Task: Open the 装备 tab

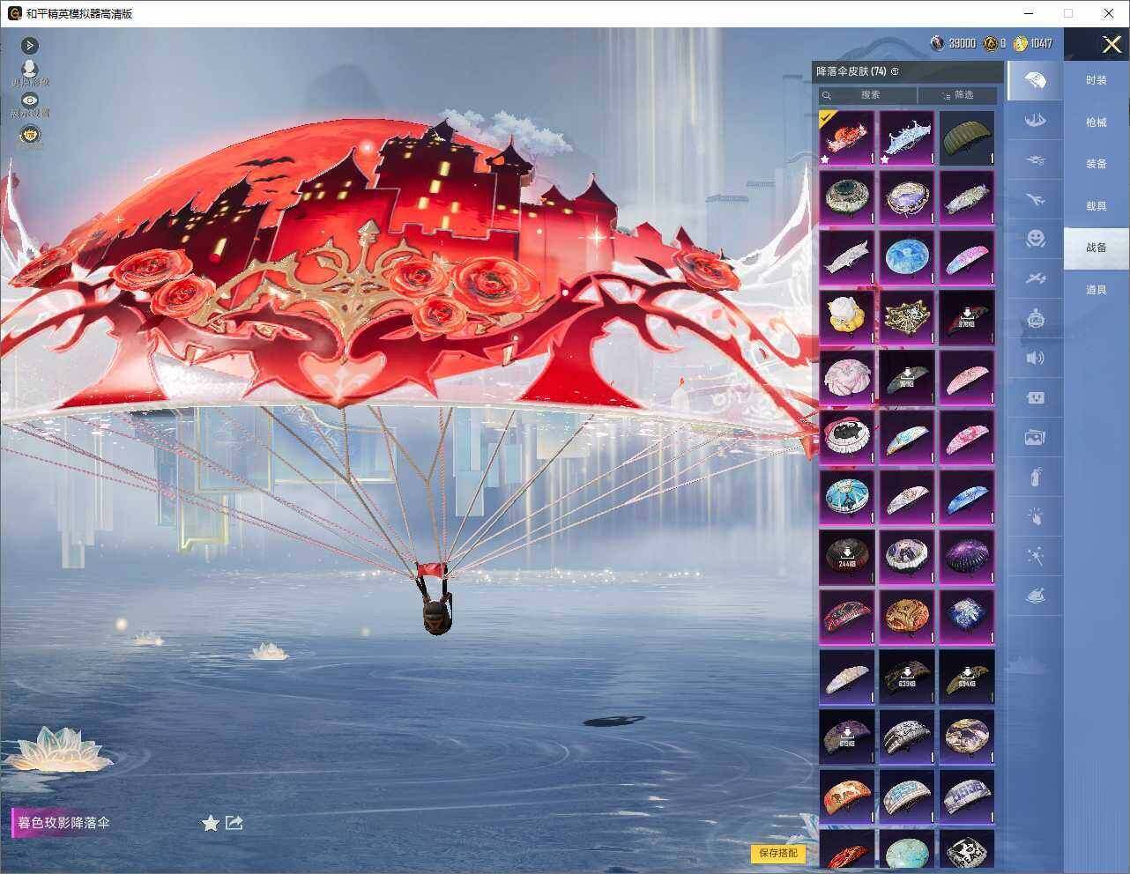Action: click(x=1096, y=164)
